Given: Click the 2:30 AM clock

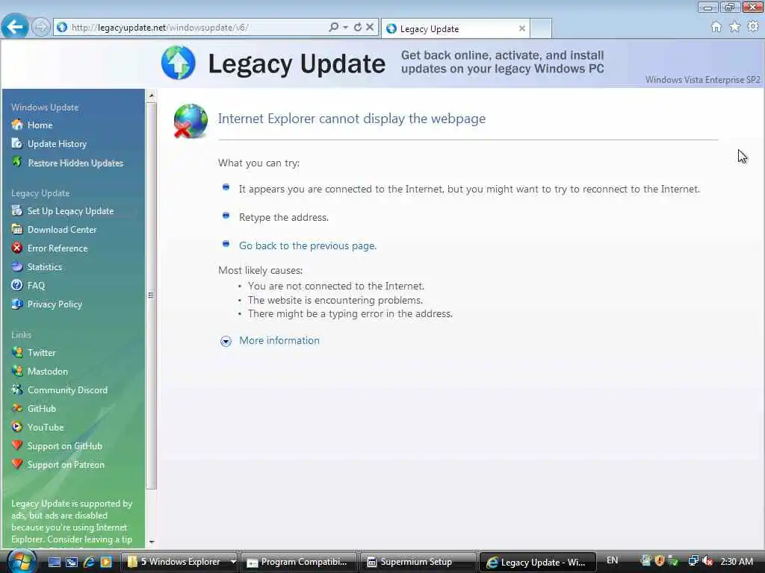Looking at the screenshot, I should [737, 561].
